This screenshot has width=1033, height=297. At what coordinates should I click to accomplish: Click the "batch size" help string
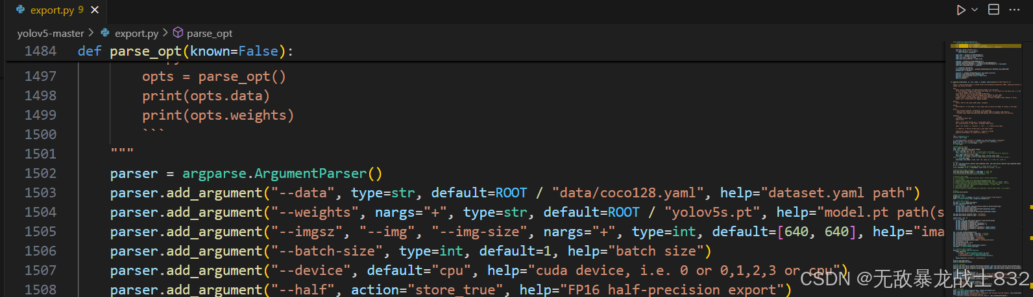[655, 251]
